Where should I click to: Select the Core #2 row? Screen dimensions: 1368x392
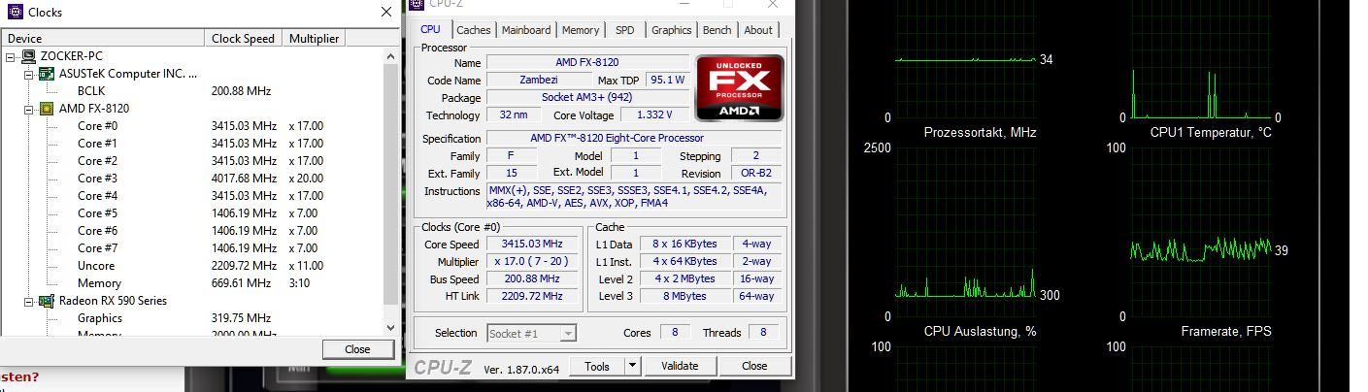(191, 161)
